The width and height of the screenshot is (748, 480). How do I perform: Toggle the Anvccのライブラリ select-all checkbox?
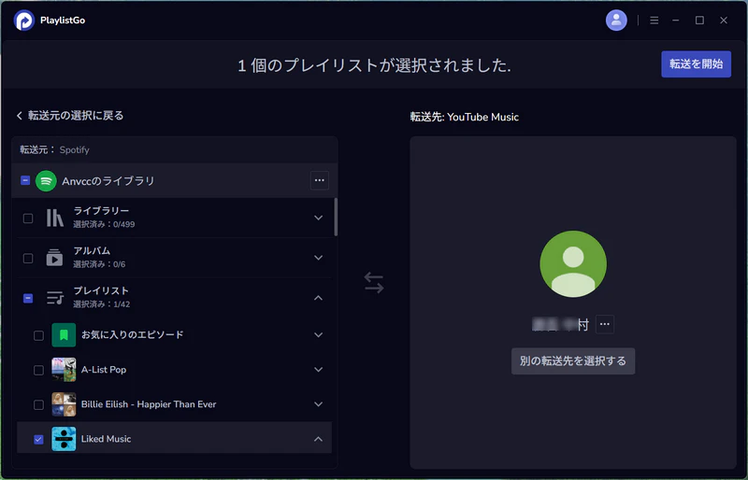[25, 180]
